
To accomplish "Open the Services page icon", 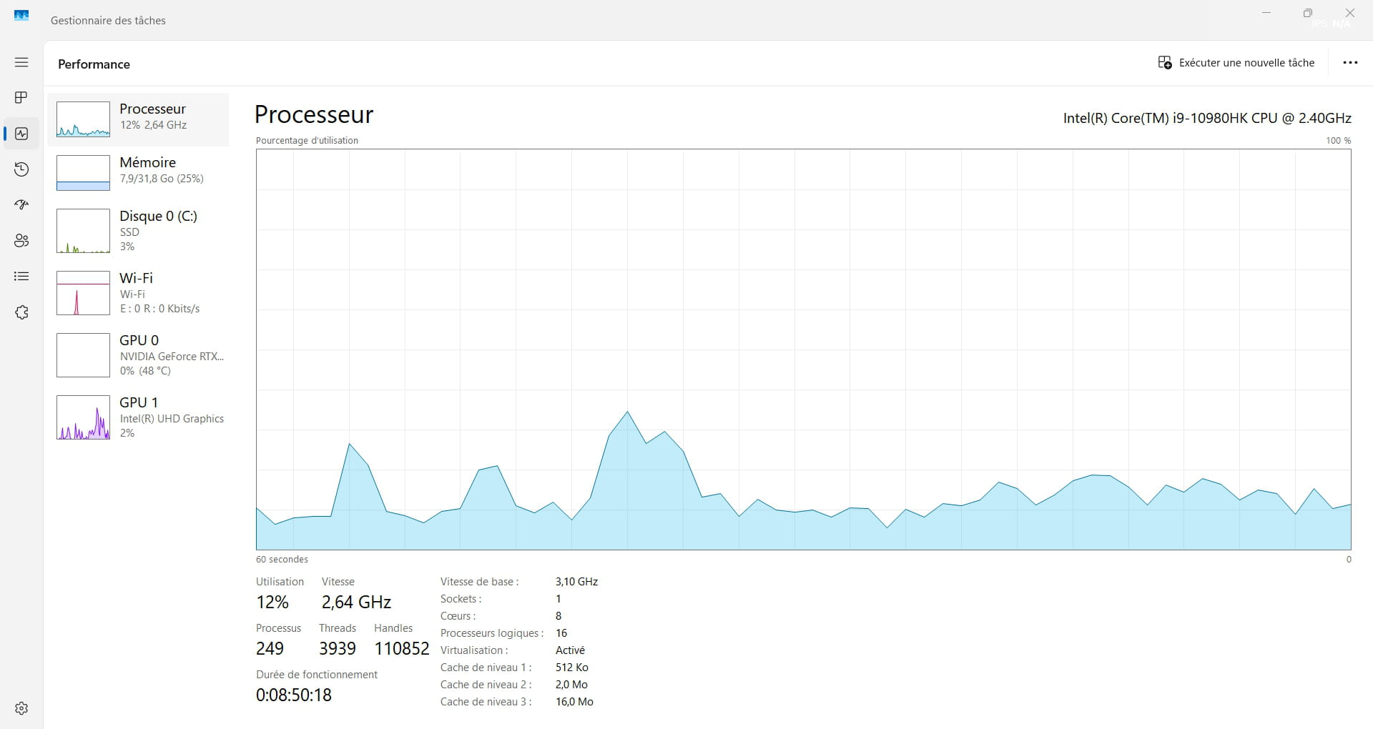I will tap(21, 312).
